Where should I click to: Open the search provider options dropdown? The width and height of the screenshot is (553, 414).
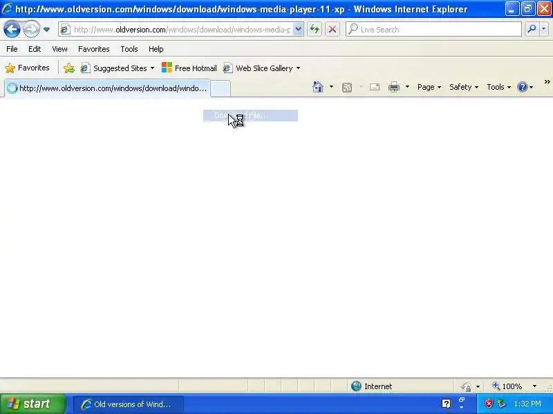tap(544, 29)
